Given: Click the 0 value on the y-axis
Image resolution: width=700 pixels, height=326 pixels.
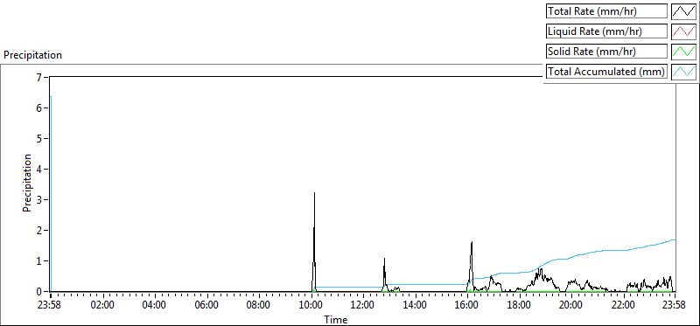Looking at the screenshot, I should tap(38, 292).
